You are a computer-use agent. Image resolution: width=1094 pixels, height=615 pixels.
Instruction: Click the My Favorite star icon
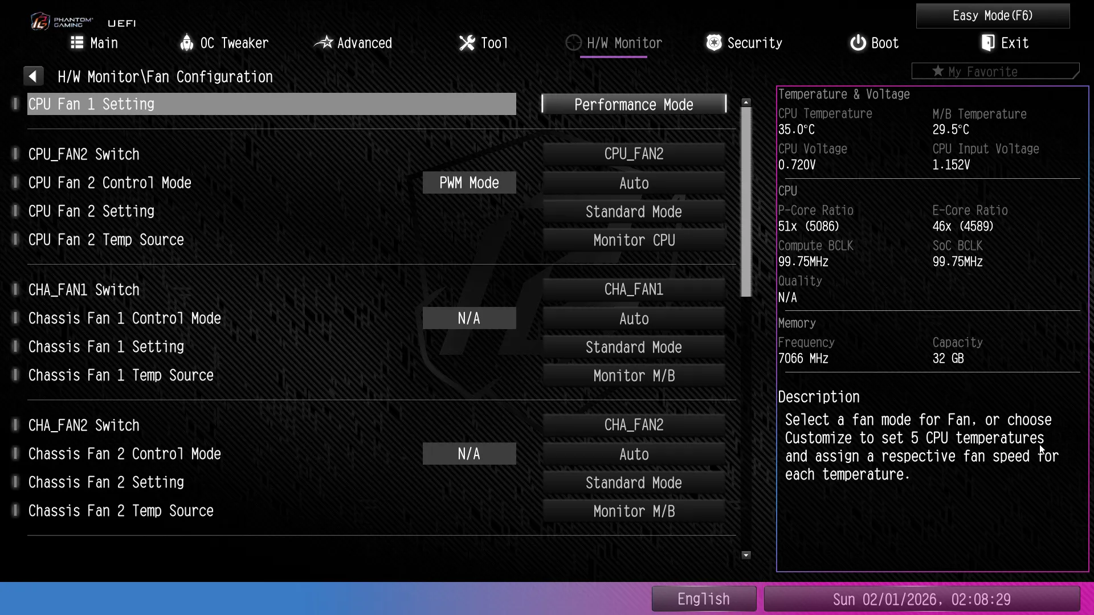click(938, 71)
